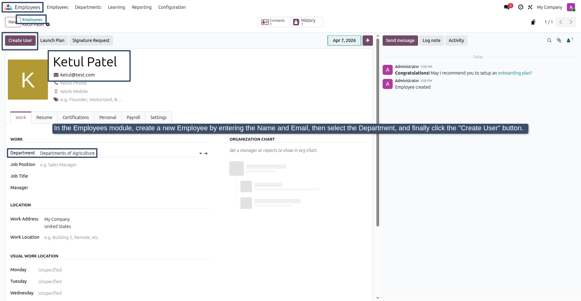This screenshot has height=301, width=581.
Task: Go to the next record arrow
Action: 571,22
